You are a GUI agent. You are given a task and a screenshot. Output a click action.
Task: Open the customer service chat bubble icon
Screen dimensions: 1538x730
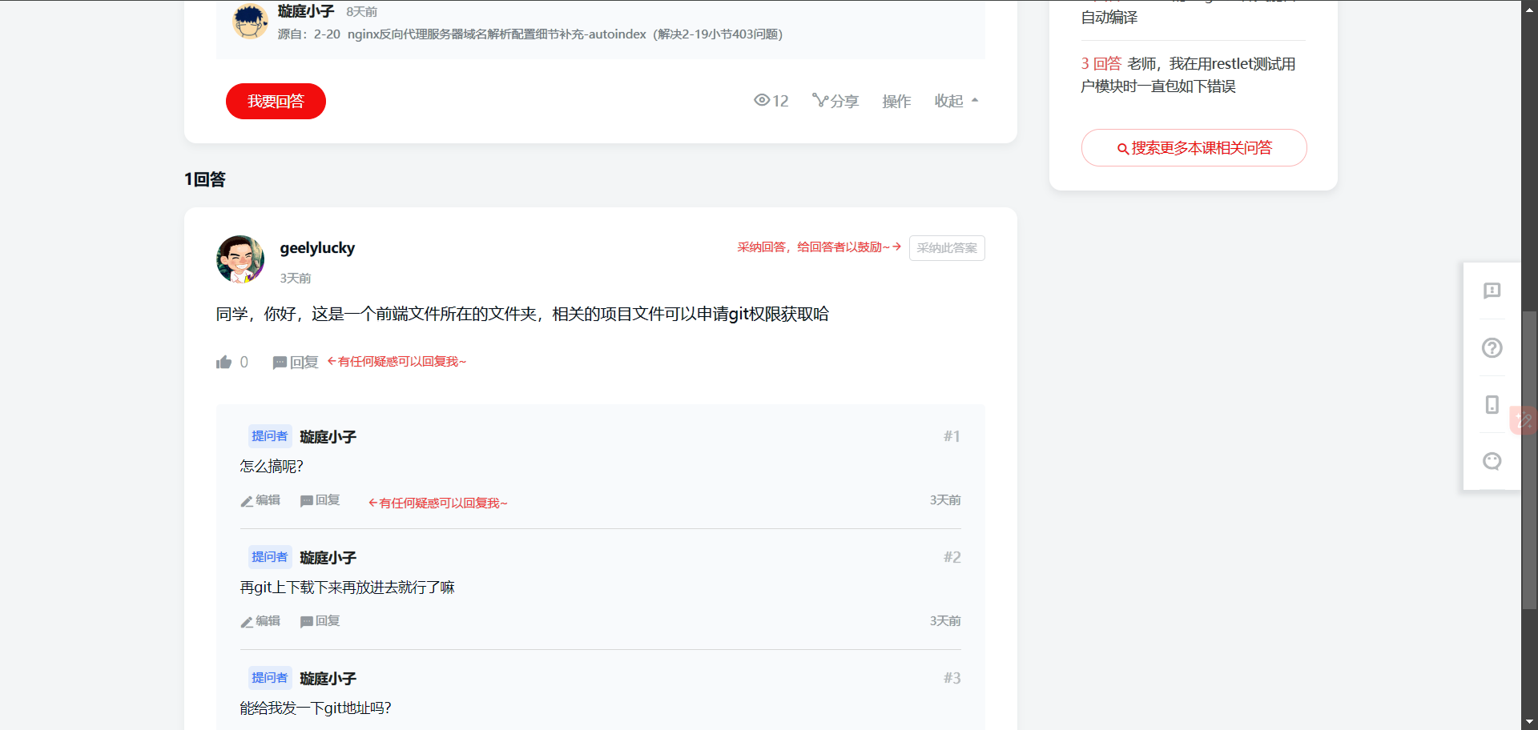point(1492,461)
